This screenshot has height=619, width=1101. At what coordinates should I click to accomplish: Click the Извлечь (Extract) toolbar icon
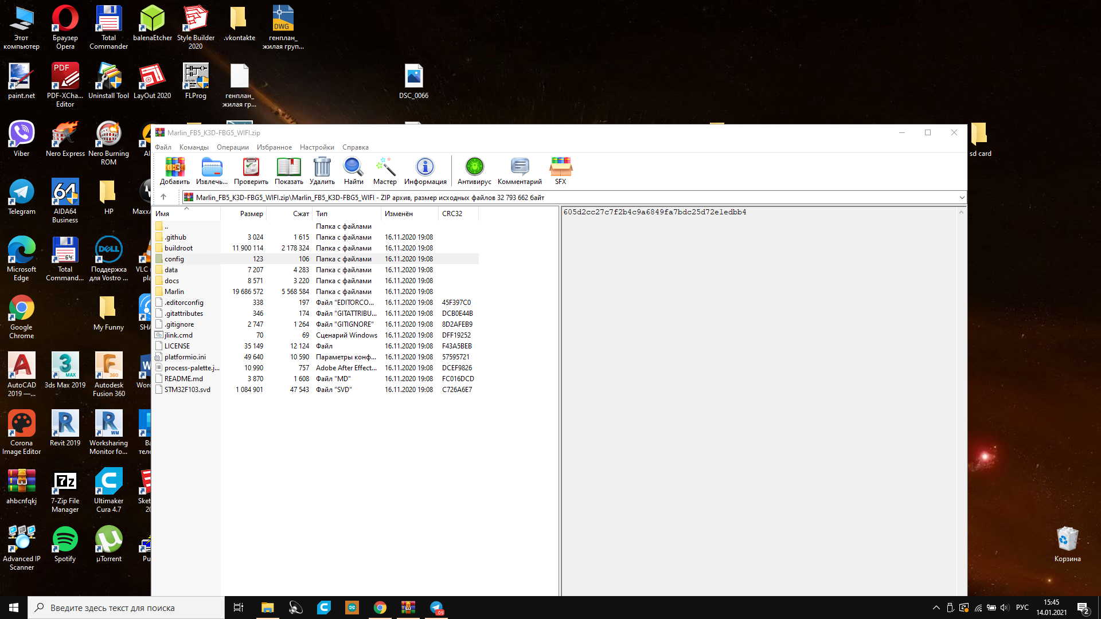(x=212, y=171)
